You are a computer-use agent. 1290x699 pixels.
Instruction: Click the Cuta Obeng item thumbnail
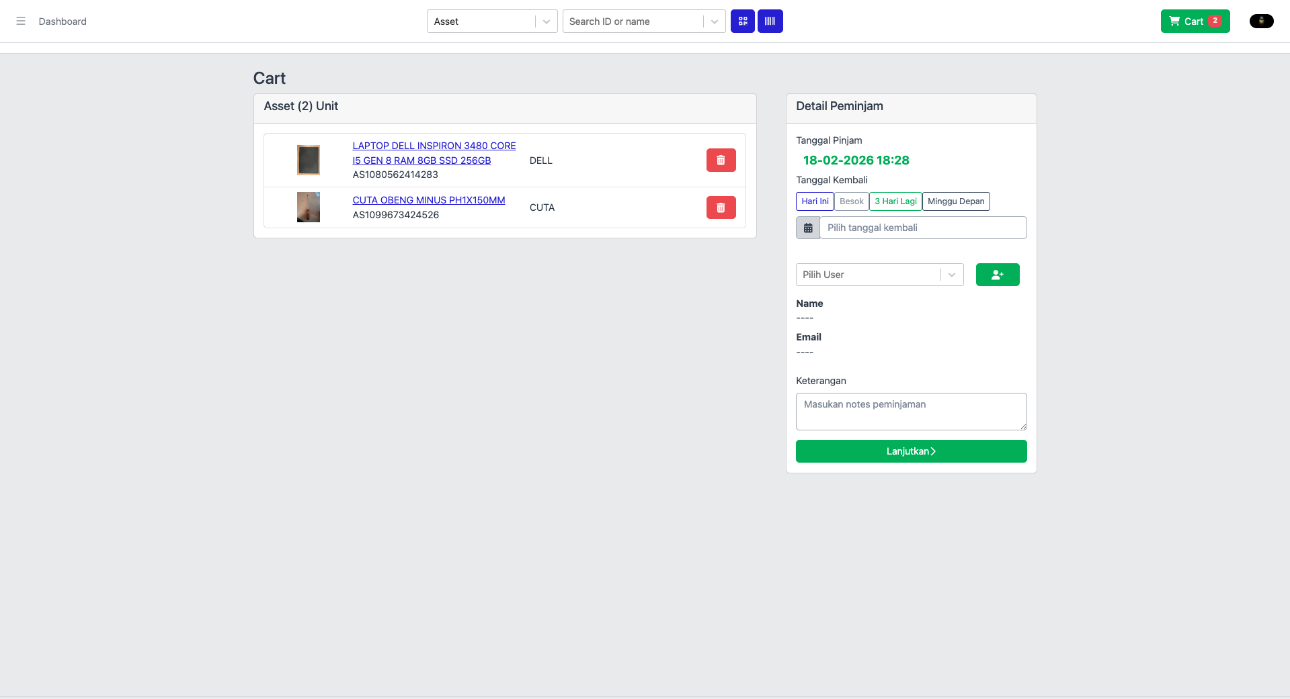tap(309, 207)
